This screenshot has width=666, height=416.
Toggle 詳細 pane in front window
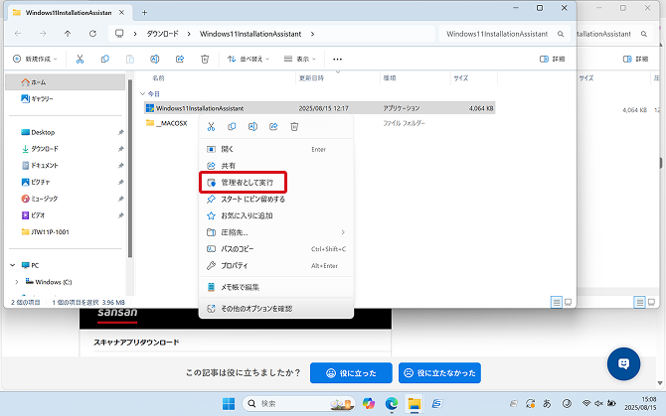tap(552, 59)
